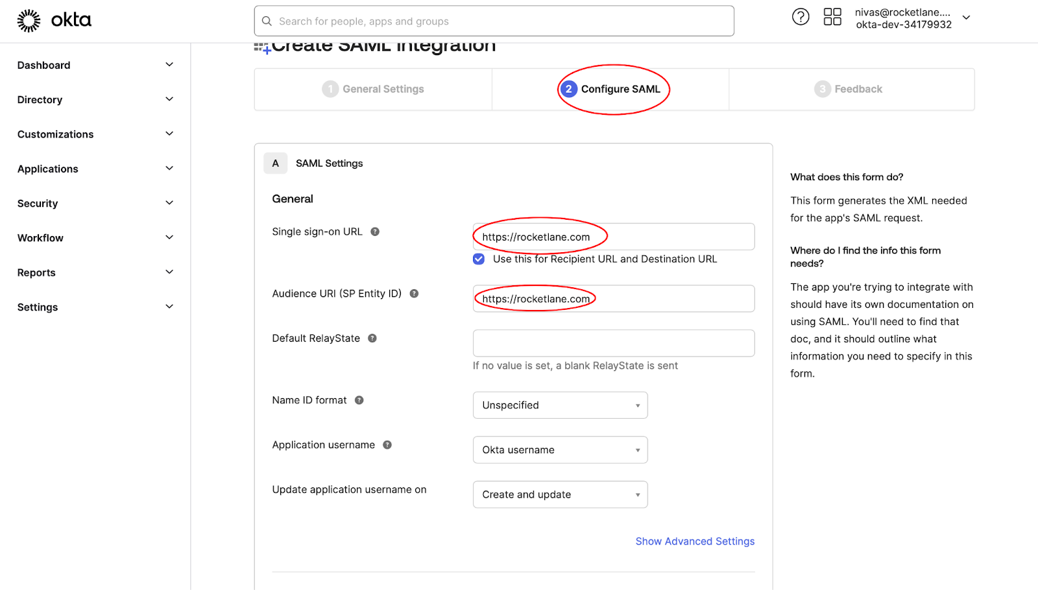
Task: Open Workflow in the sidebar
Action: [40, 238]
